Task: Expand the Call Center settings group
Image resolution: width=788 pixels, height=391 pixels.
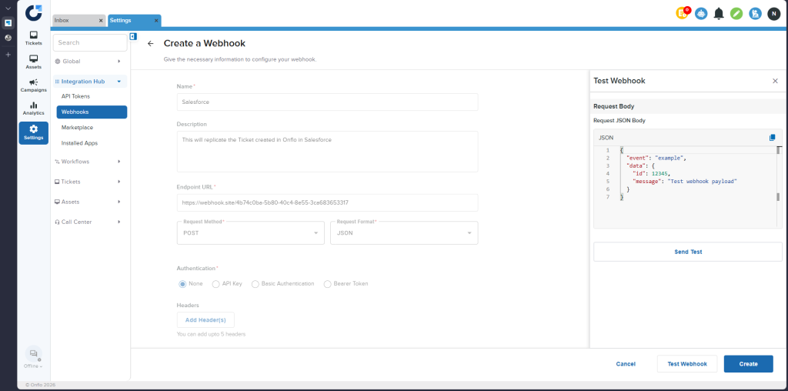Action: click(89, 222)
